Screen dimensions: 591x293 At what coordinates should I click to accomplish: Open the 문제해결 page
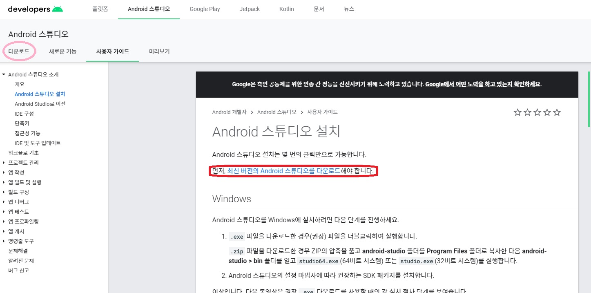click(x=18, y=251)
